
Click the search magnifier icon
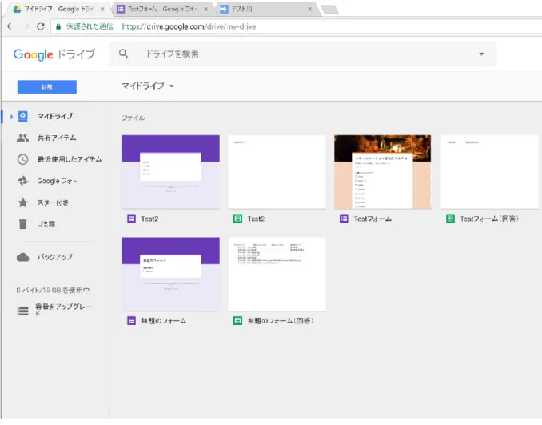tap(123, 54)
